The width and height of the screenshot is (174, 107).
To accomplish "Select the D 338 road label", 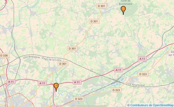I will point(4,55).
